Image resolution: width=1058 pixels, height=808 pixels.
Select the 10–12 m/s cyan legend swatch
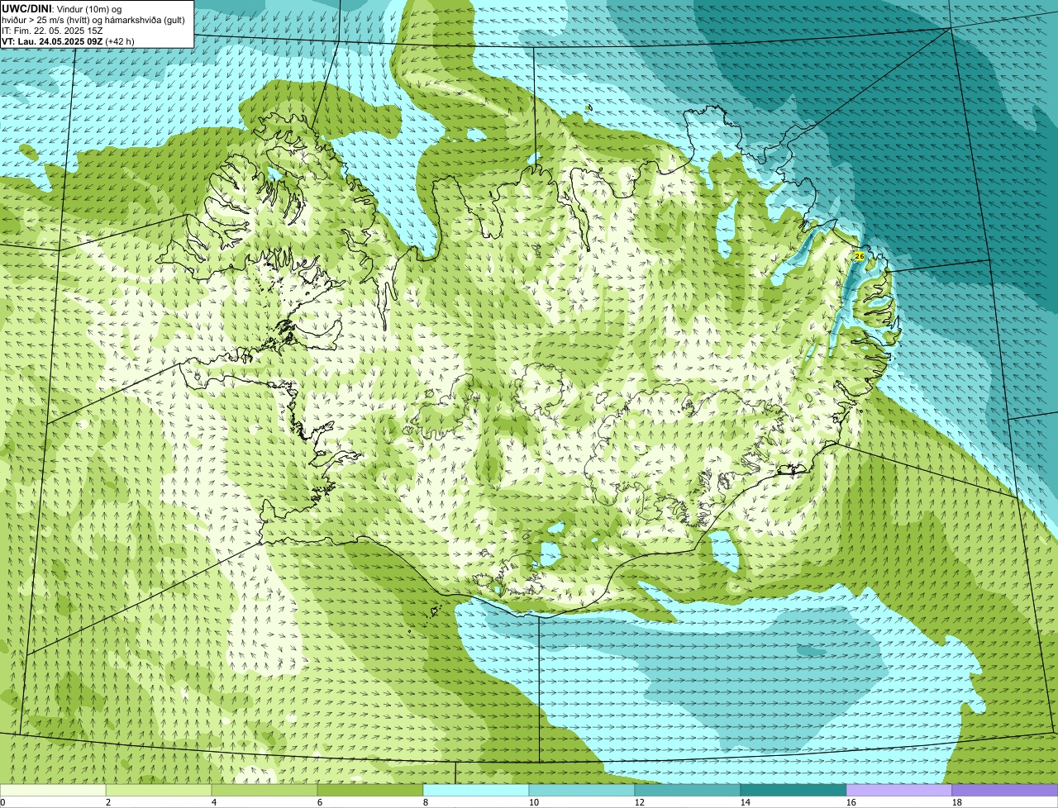pyautogui.click(x=582, y=791)
